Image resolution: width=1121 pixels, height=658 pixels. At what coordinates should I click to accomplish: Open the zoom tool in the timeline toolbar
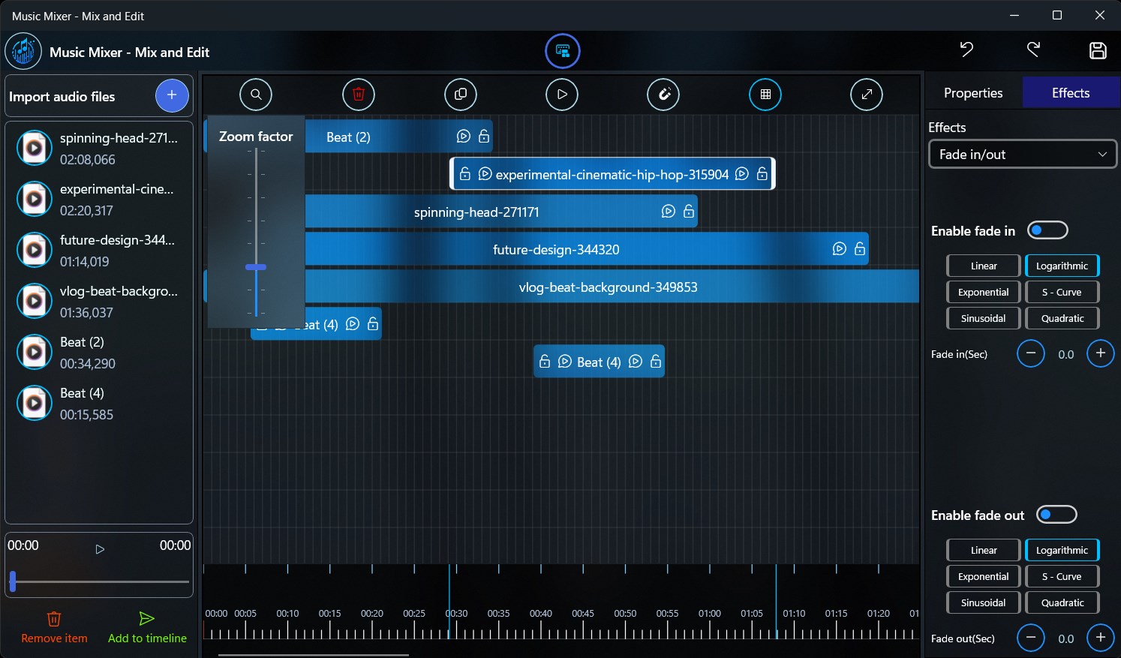255,94
